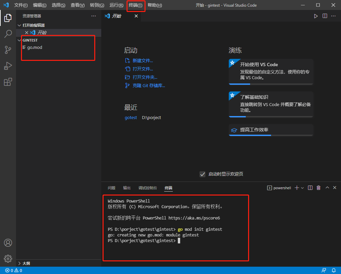Image resolution: width=341 pixels, height=274 pixels.
Task: Maximize the panel with the up chevron
Action: pyautogui.click(x=327, y=188)
